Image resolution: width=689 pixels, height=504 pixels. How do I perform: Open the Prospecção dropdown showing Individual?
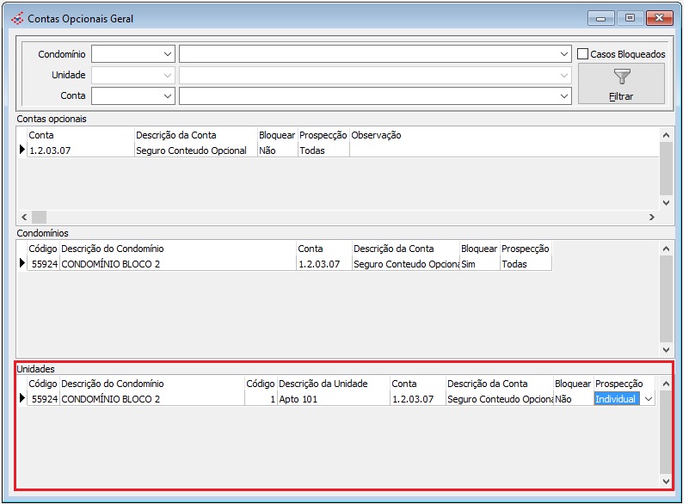pos(648,399)
